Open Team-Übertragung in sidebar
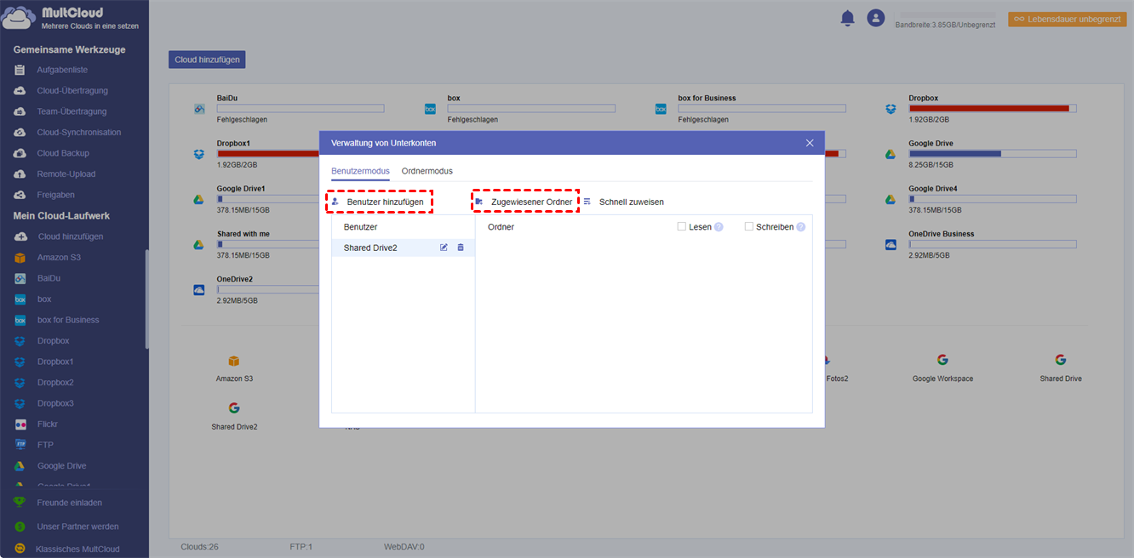The width and height of the screenshot is (1134, 558). point(72,111)
